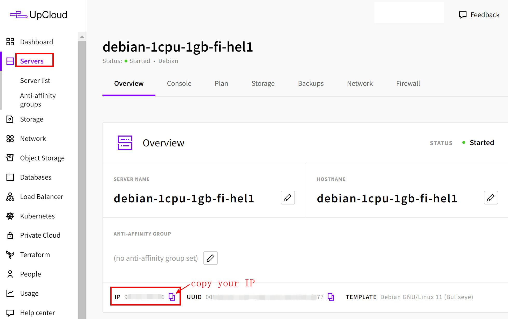
Task: Click the '(no anti-affinity group set)' text
Action: (x=156, y=258)
